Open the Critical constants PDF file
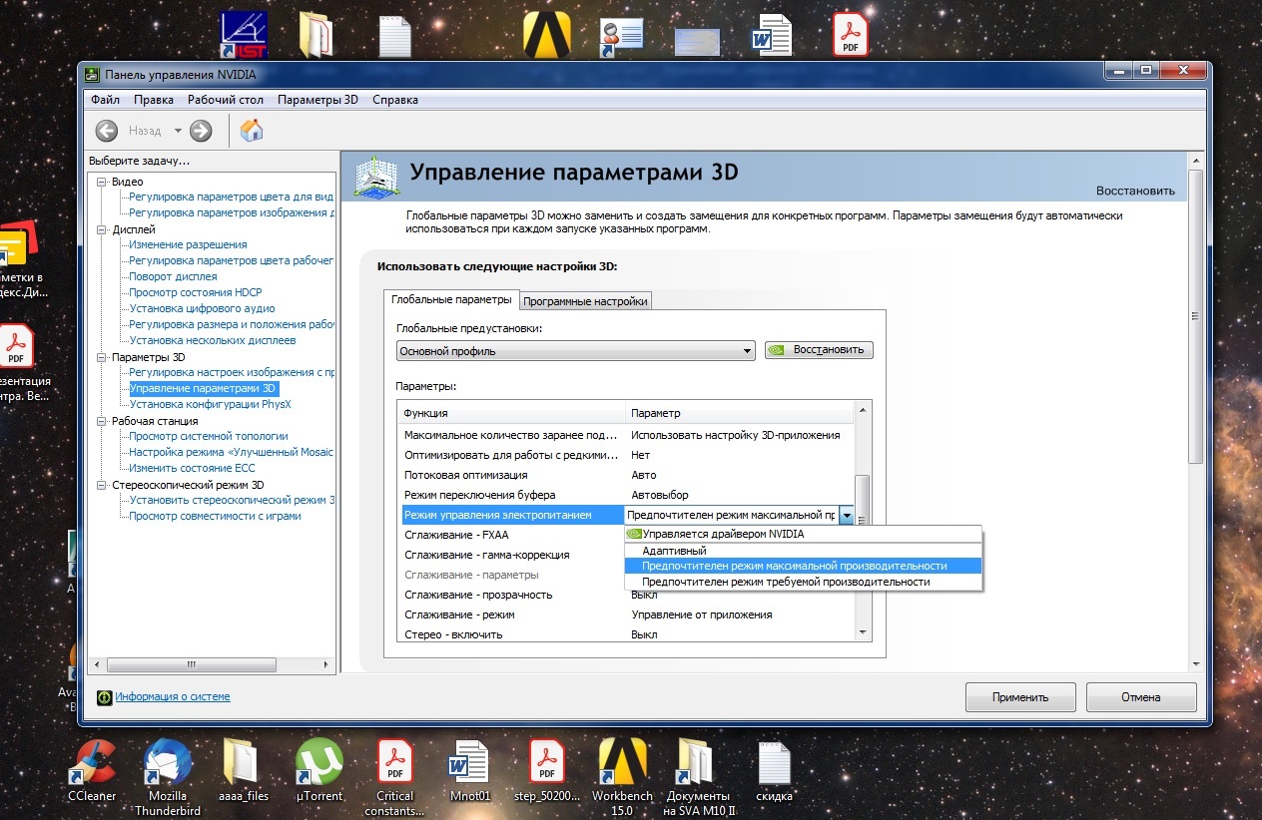The height and width of the screenshot is (820, 1262). click(x=395, y=776)
